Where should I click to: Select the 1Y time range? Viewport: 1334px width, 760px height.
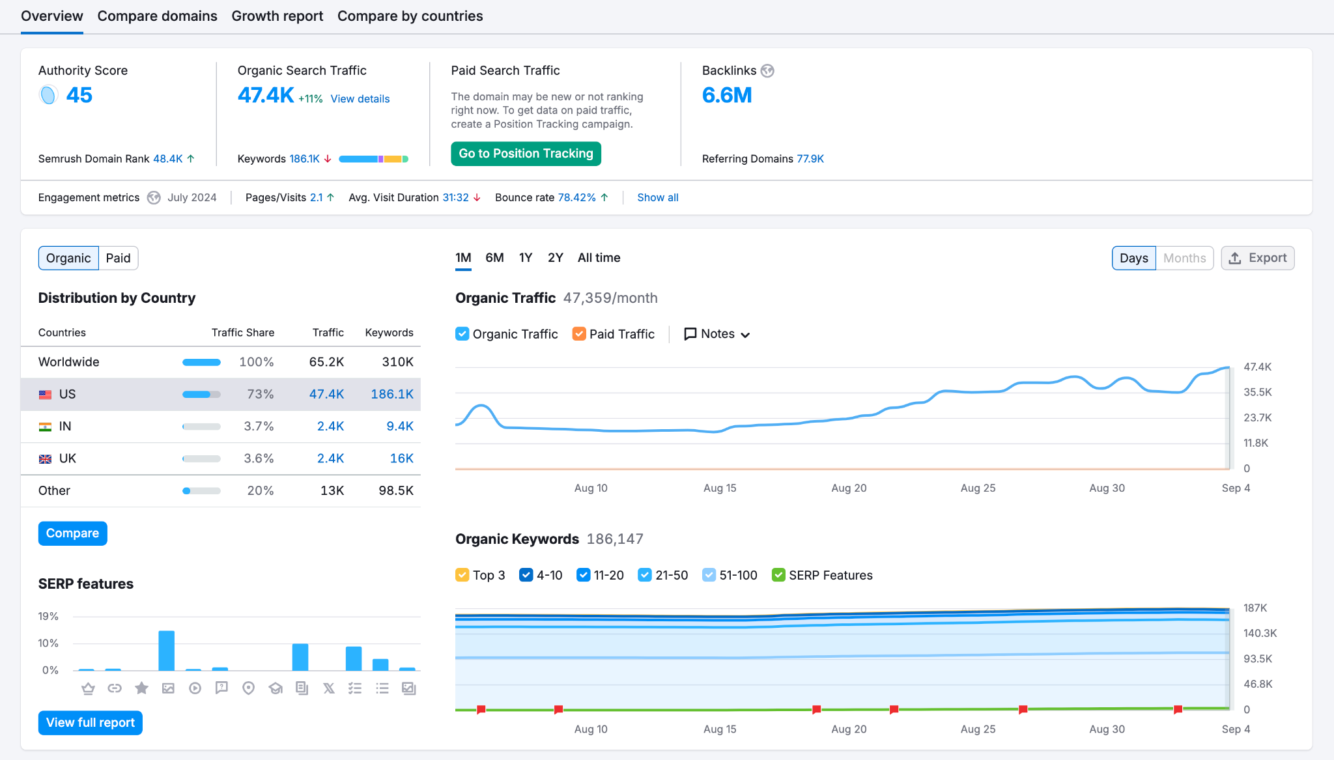526,258
